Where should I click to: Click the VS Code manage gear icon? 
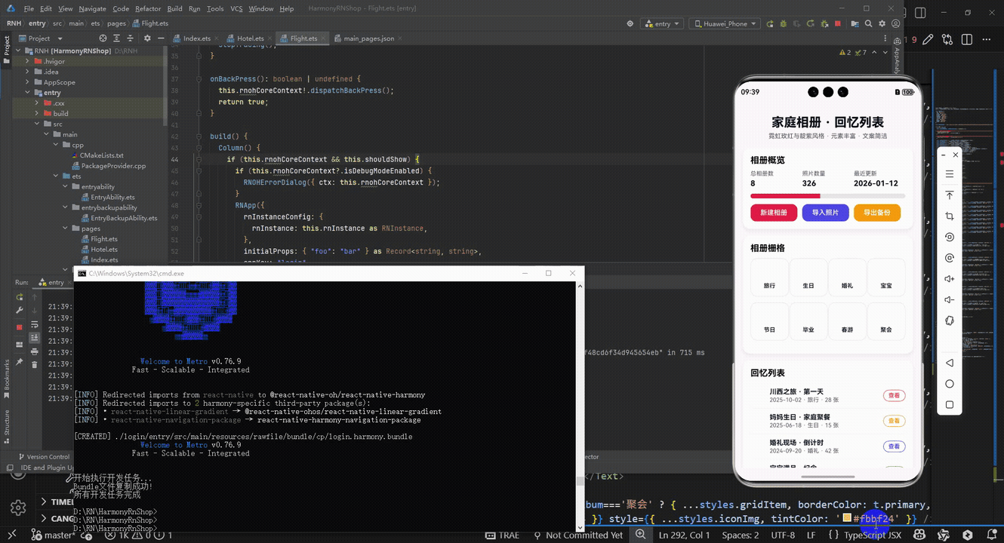tap(18, 508)
